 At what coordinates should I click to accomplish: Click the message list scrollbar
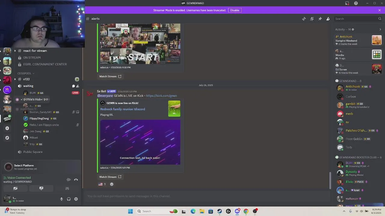(x=330, y=180)
